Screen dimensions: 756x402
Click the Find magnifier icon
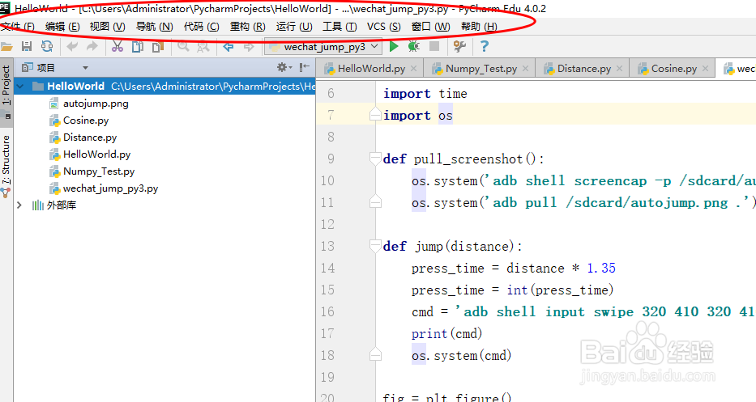[183, 47]
